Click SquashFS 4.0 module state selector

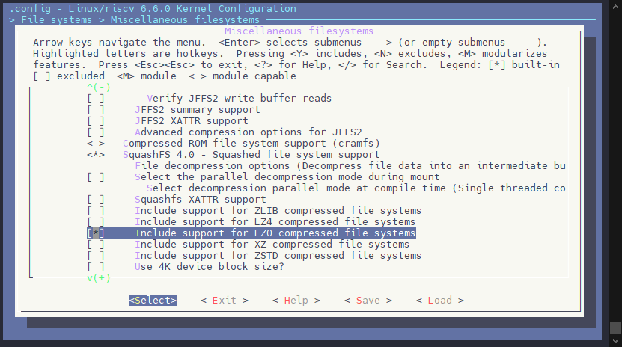click(x=96, y=155)
